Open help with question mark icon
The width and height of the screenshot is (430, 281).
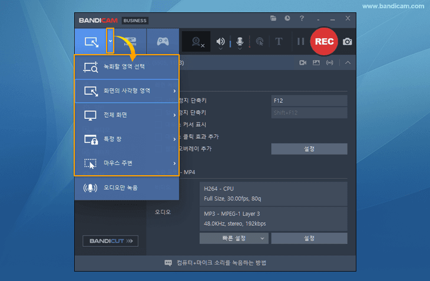pos(302,18)
